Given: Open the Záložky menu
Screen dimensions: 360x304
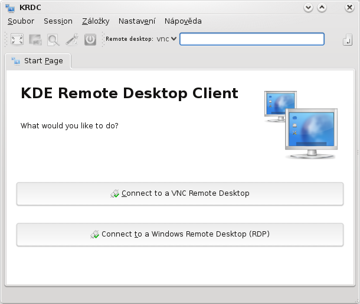Looking at the screenshot, I should point(96,21).
